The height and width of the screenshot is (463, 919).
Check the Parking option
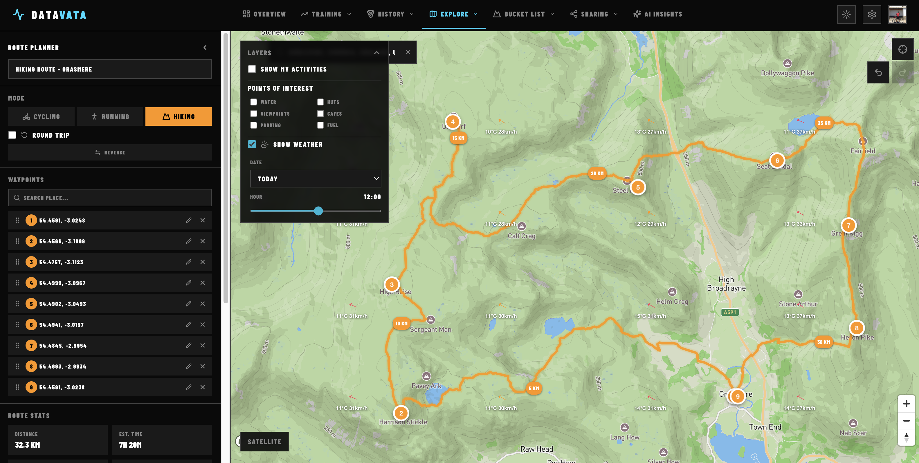[x=254, y=125]
